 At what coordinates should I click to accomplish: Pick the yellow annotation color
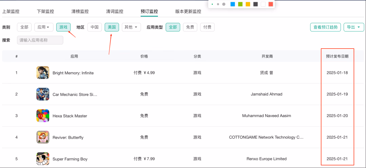click(248, 4)
